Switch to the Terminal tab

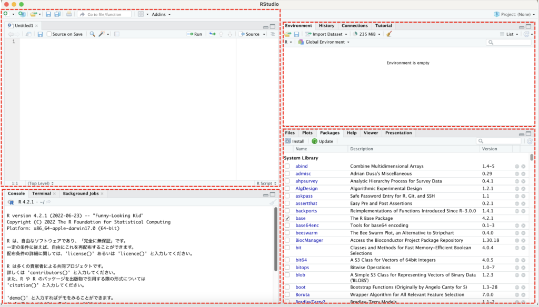tap(42, 193)
